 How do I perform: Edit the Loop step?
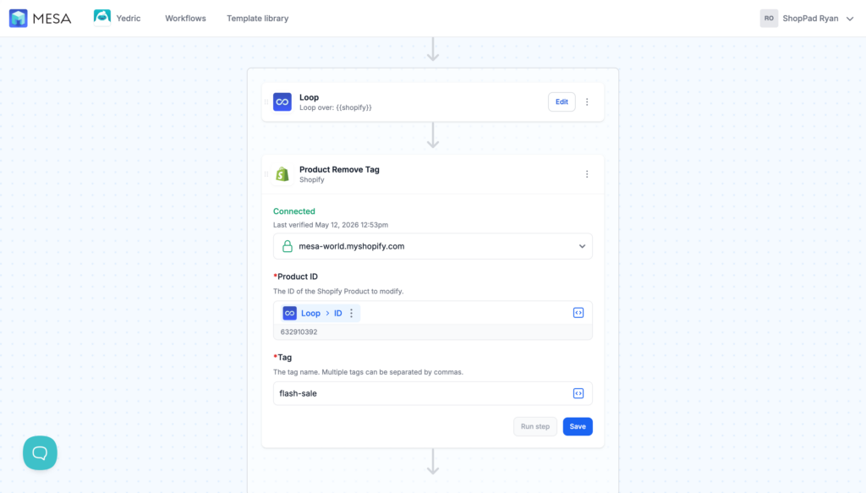[x=562, y=101]
